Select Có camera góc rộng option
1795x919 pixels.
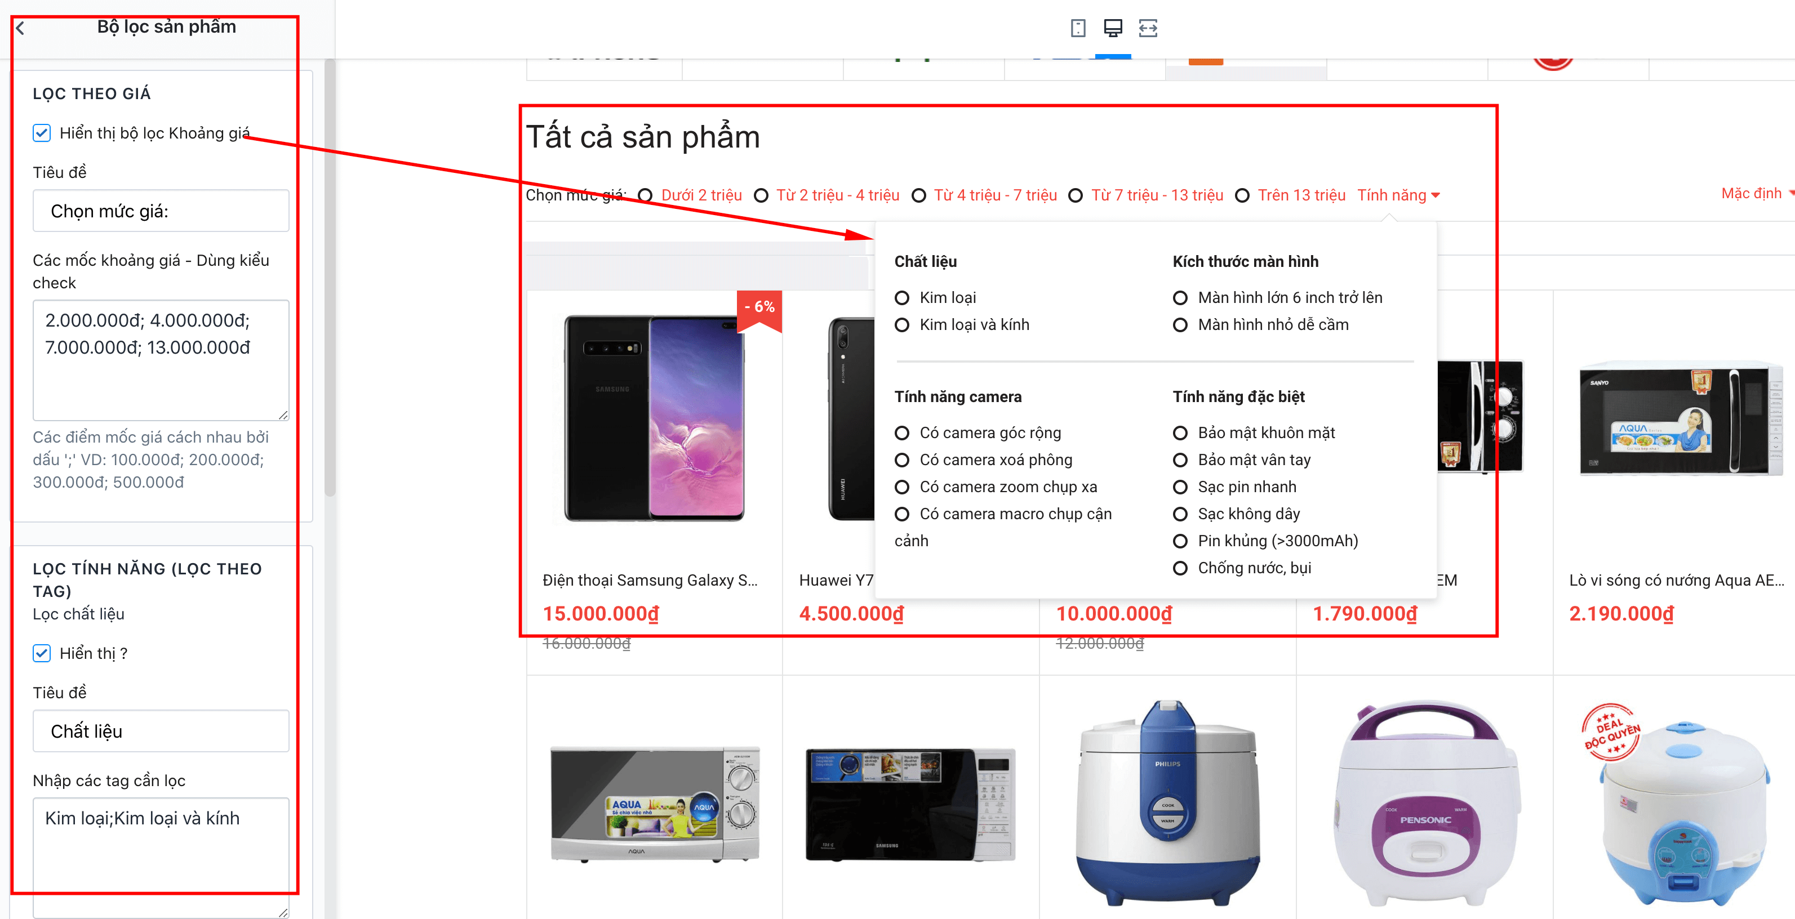pos(901,433)
